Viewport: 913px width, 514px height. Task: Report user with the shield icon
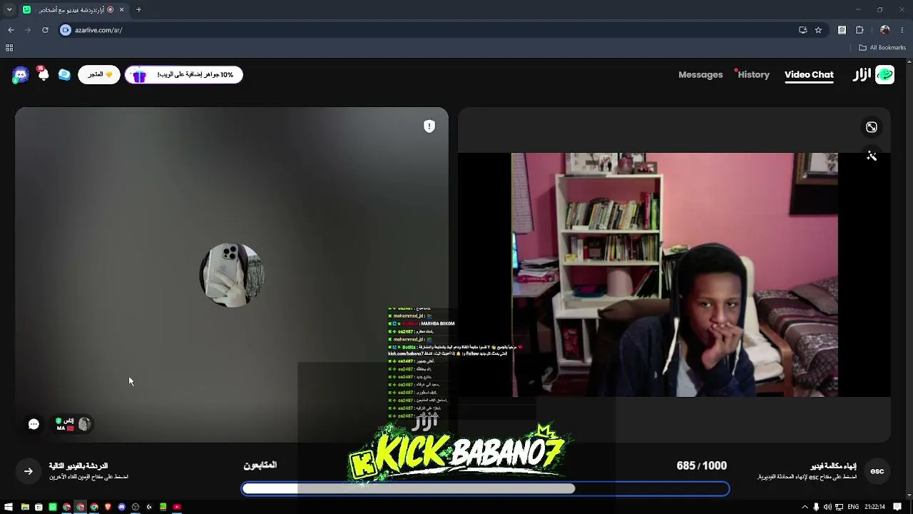pyautogui.click(x=429, y=126)
